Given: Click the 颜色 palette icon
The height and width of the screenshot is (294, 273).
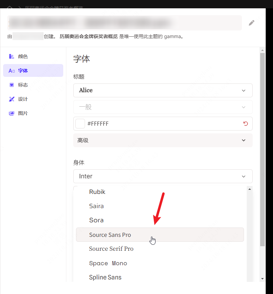Looking at the screenshot, I should 12,56.
